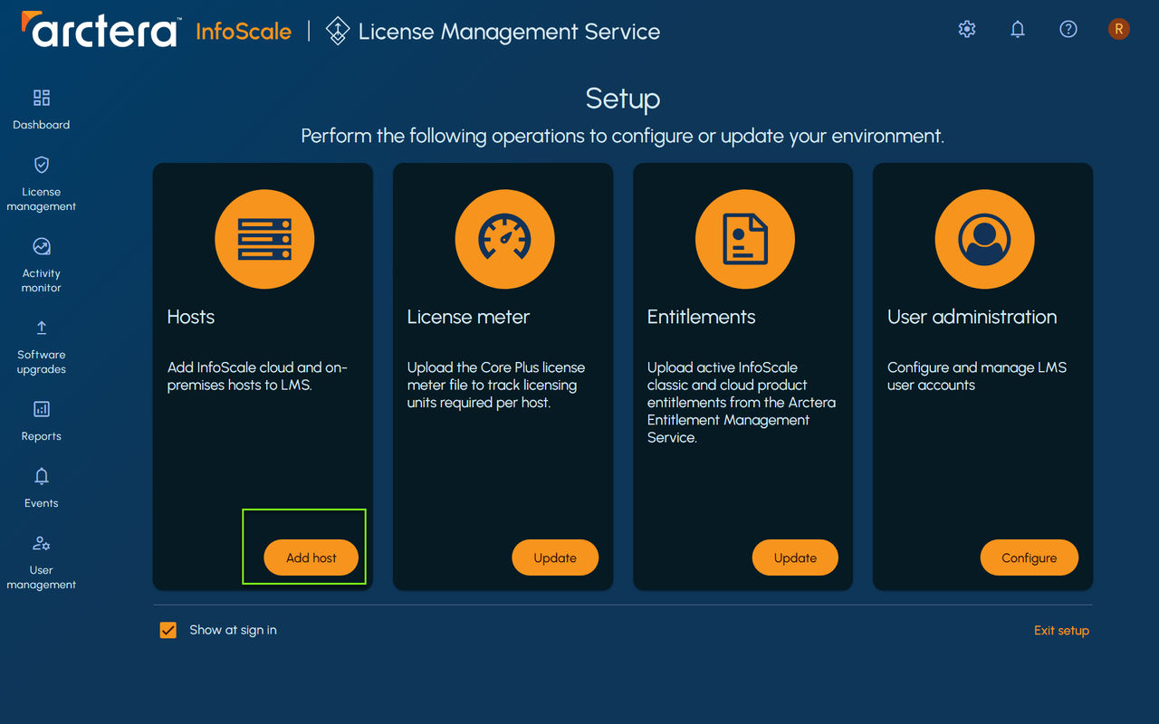Click "Upload active InfoScale classic" description
Image resolution: width=1159 pixels, height=724 pixels.
click(x=742, y=403)
